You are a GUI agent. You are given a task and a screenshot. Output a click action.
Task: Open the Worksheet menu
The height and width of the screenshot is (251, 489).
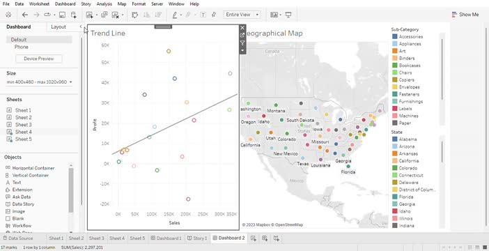(x=39, y=4)
